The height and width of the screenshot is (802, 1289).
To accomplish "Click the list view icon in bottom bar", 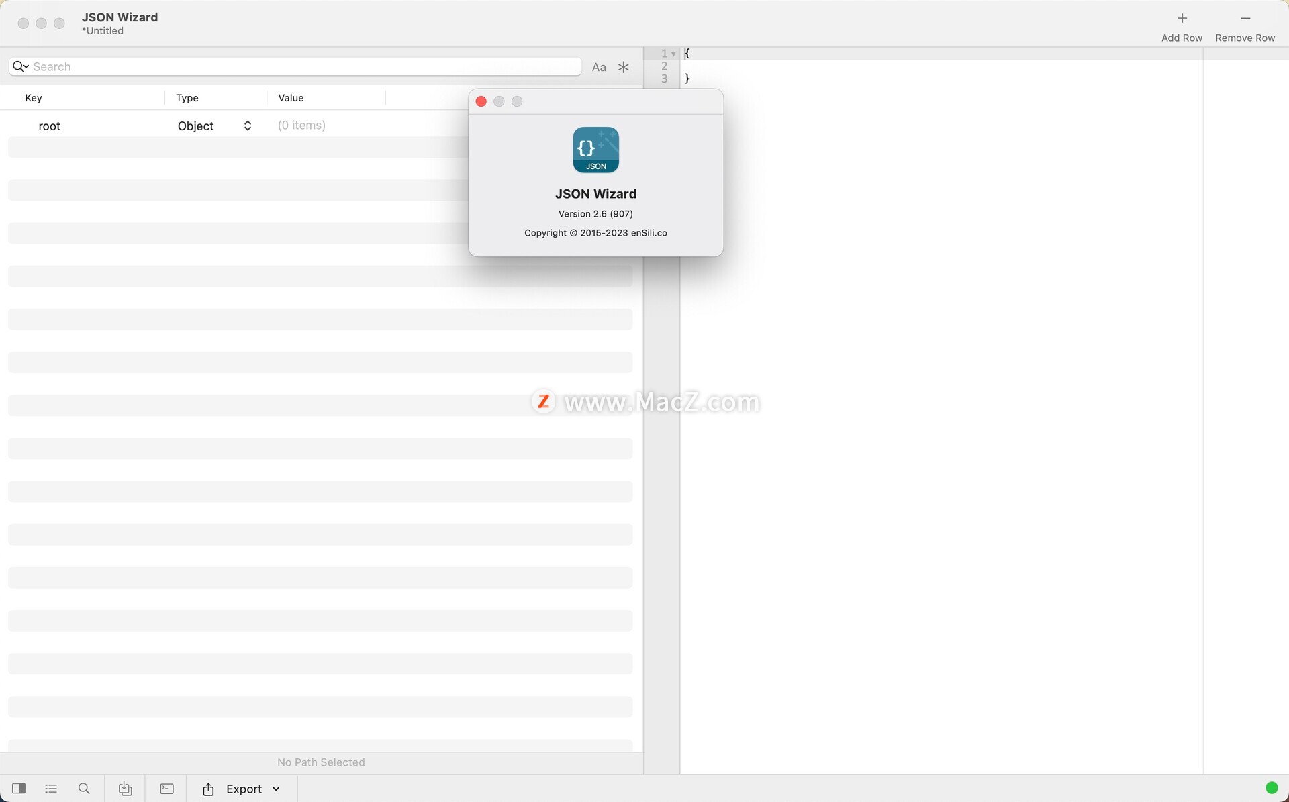I will pos(51,789).
